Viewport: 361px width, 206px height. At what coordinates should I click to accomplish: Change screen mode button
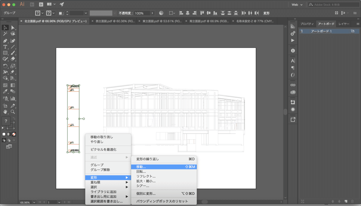9,147
